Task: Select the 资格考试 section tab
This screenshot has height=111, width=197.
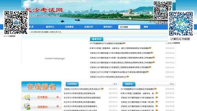Action: click(x=129, y=84)
